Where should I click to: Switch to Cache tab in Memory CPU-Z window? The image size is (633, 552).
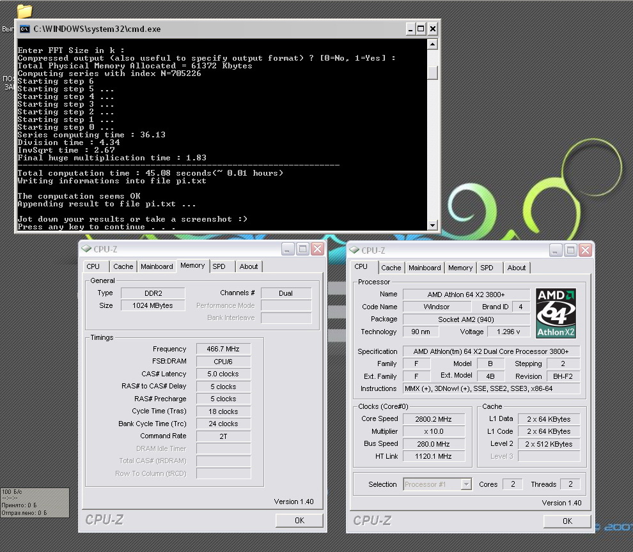123,266
